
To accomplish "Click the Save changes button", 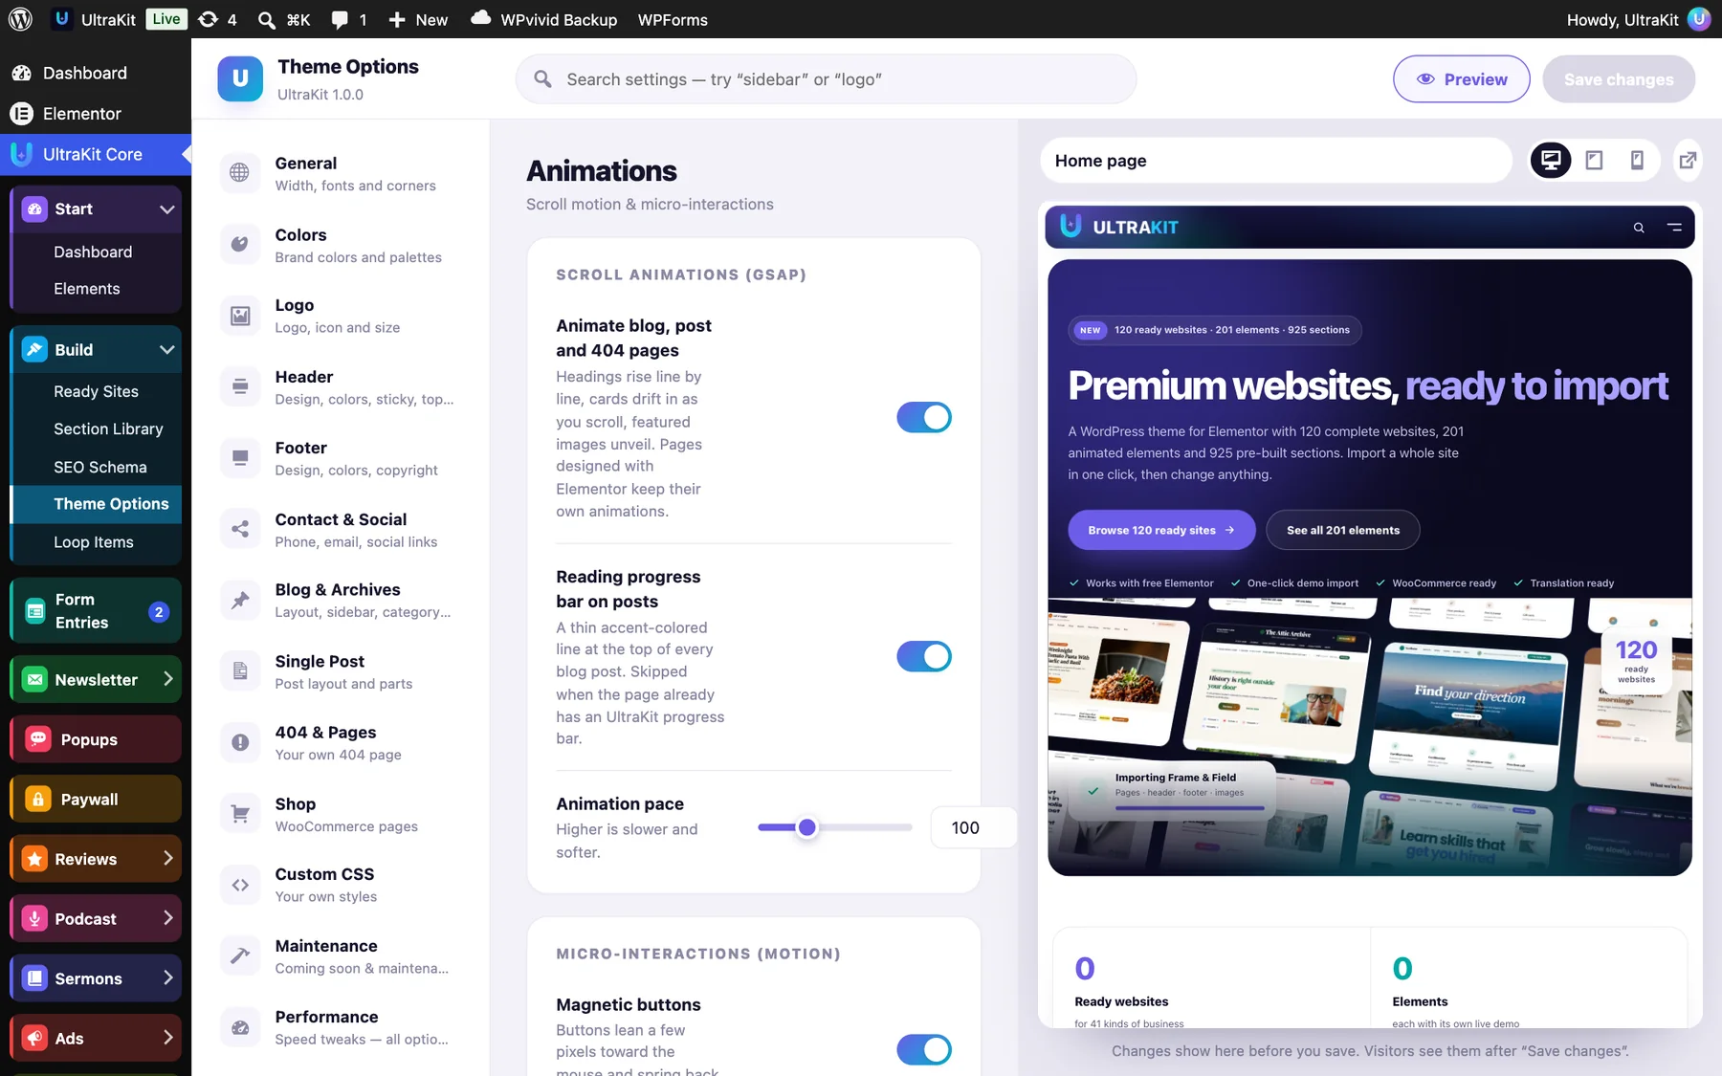I will [x=1619, y=79].
